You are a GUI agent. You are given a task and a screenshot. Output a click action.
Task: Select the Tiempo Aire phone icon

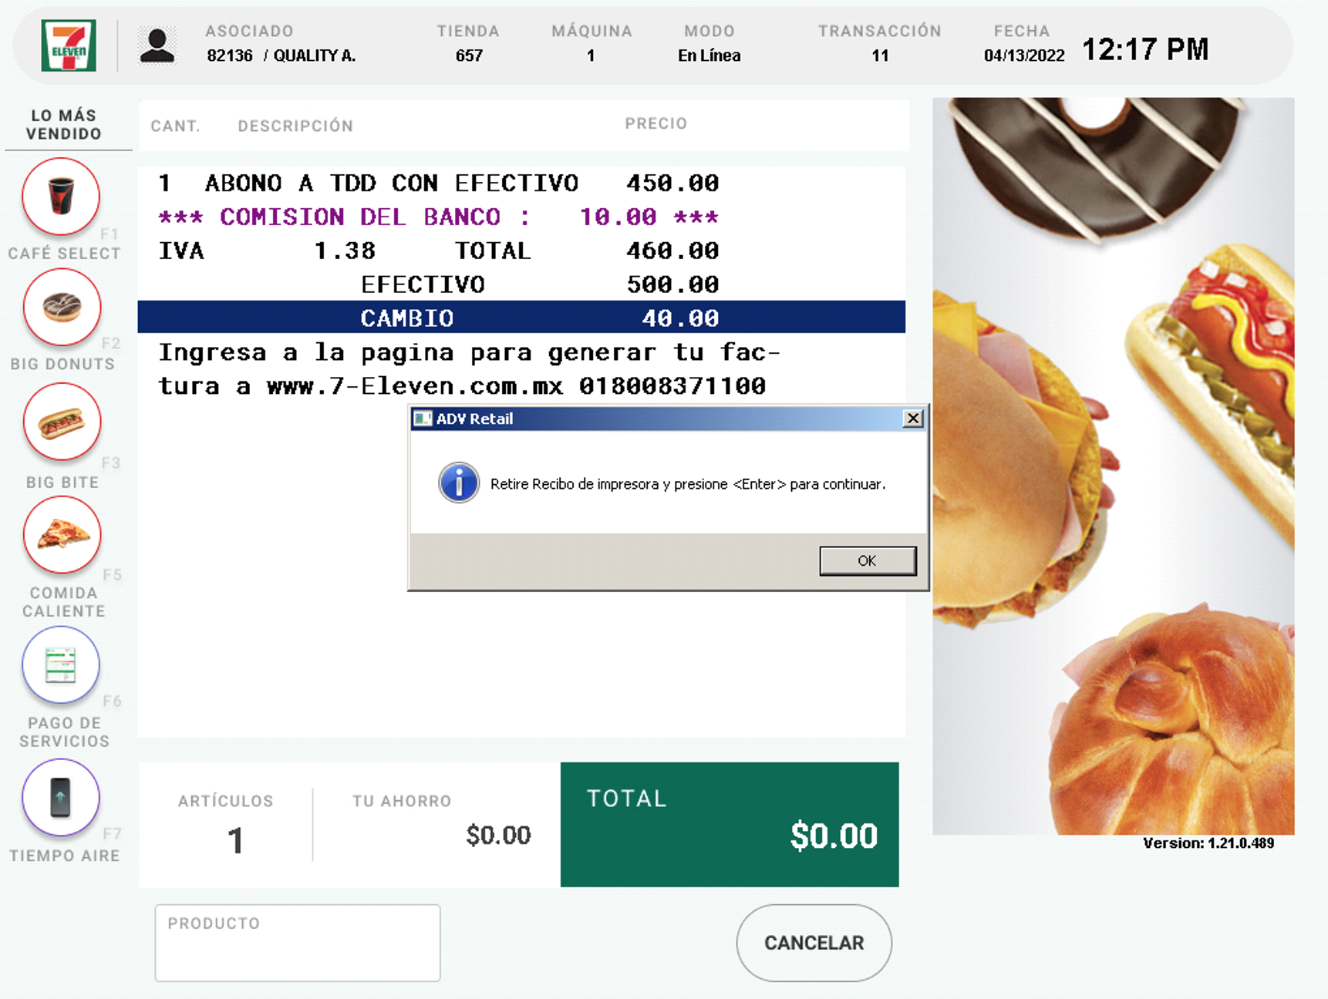coord(61,797)
